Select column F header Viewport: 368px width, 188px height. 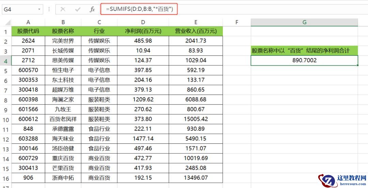click(x=236, y=22)
